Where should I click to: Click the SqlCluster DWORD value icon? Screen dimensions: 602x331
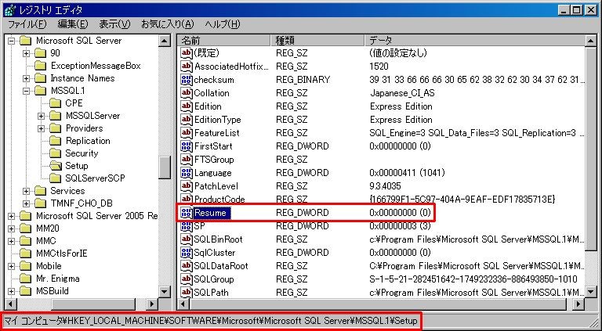pos(187,253)
